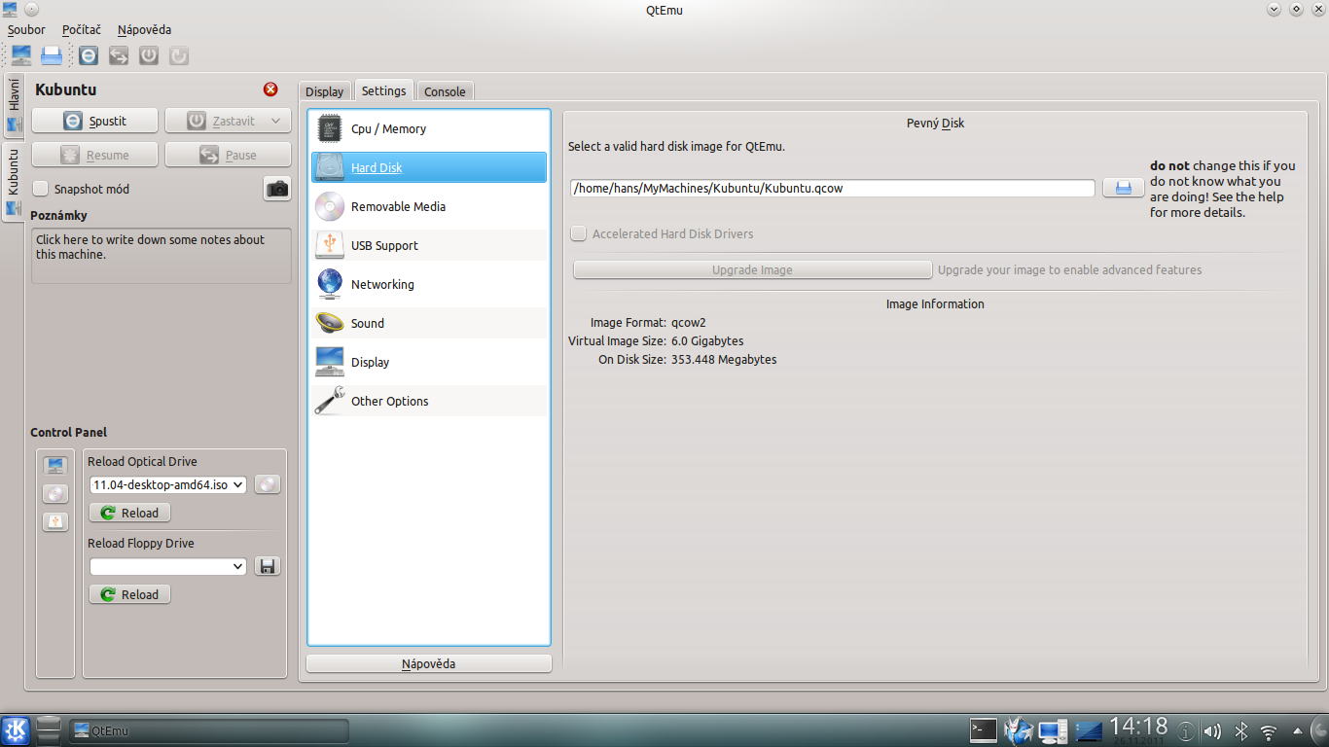Open the Soubor menu

(x=26, y=30)
